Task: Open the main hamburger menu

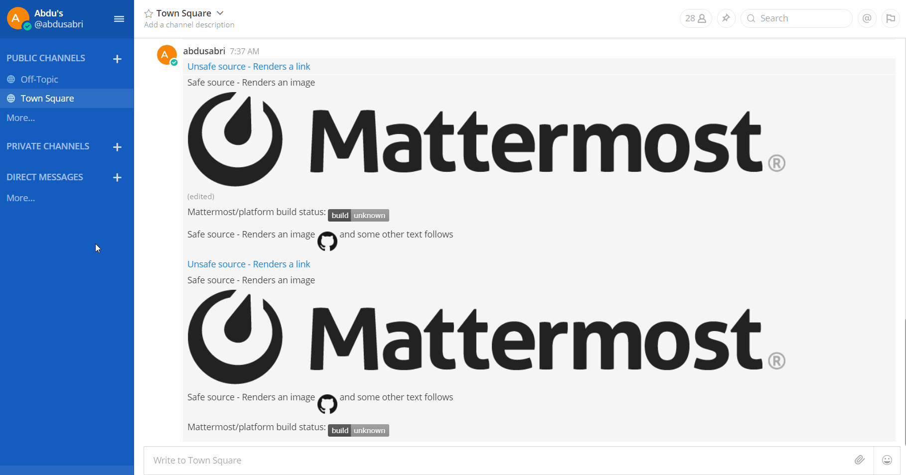Action: pyautogui.click(x=119, y=19)
